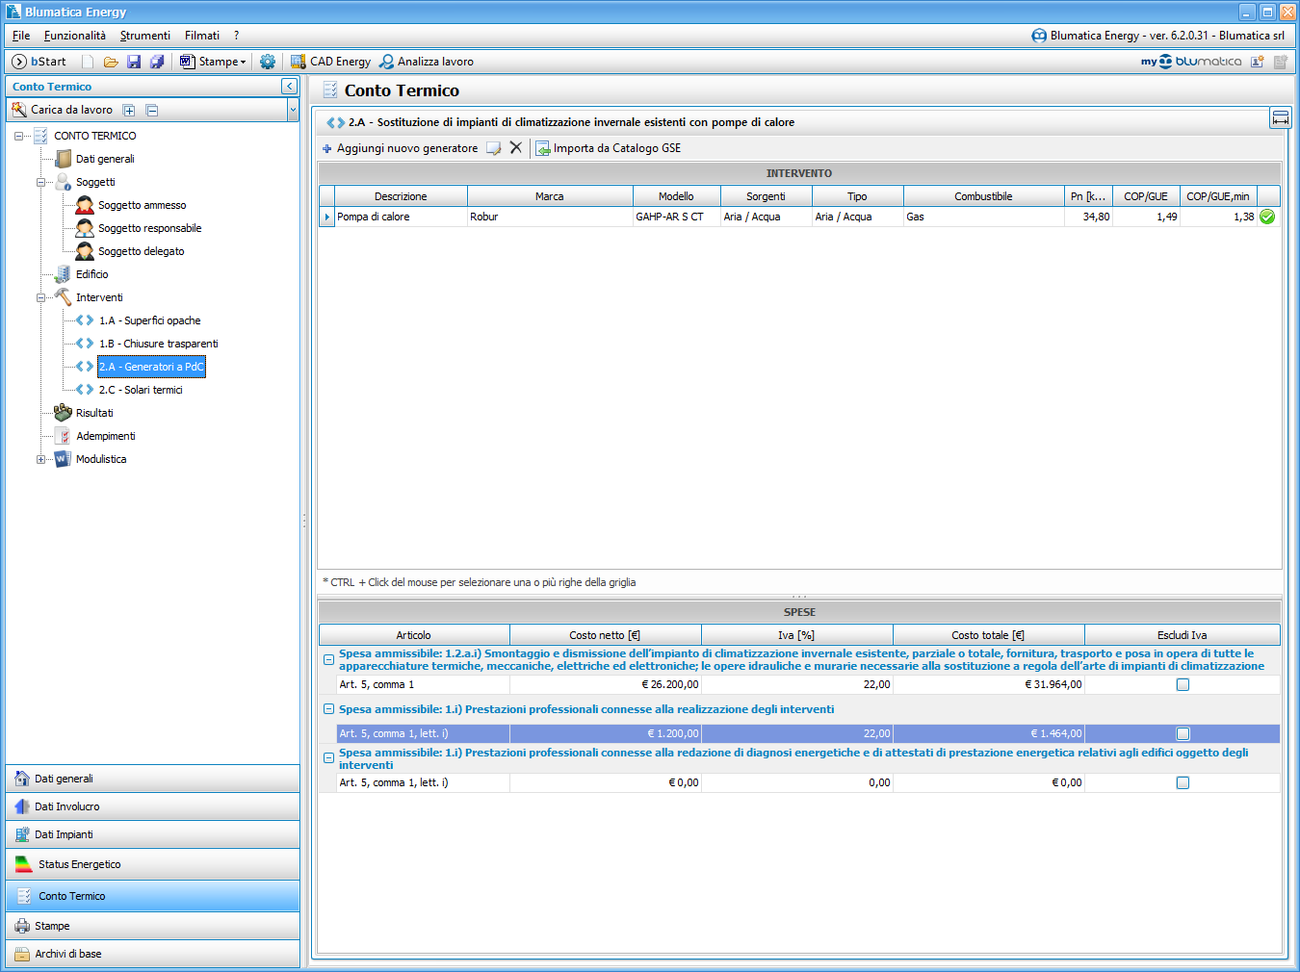The height and width of the screenshot is (972, 1300).
Task: Open the Stampe dropdown in toolbar
Action: click(x=213, y=62)
